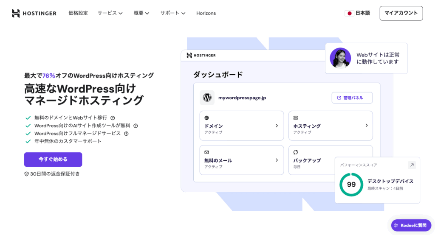Click the mywordpresspage.jp domain name
The image size is (435, 235).
pyautogui.click(x=242, y=98)
